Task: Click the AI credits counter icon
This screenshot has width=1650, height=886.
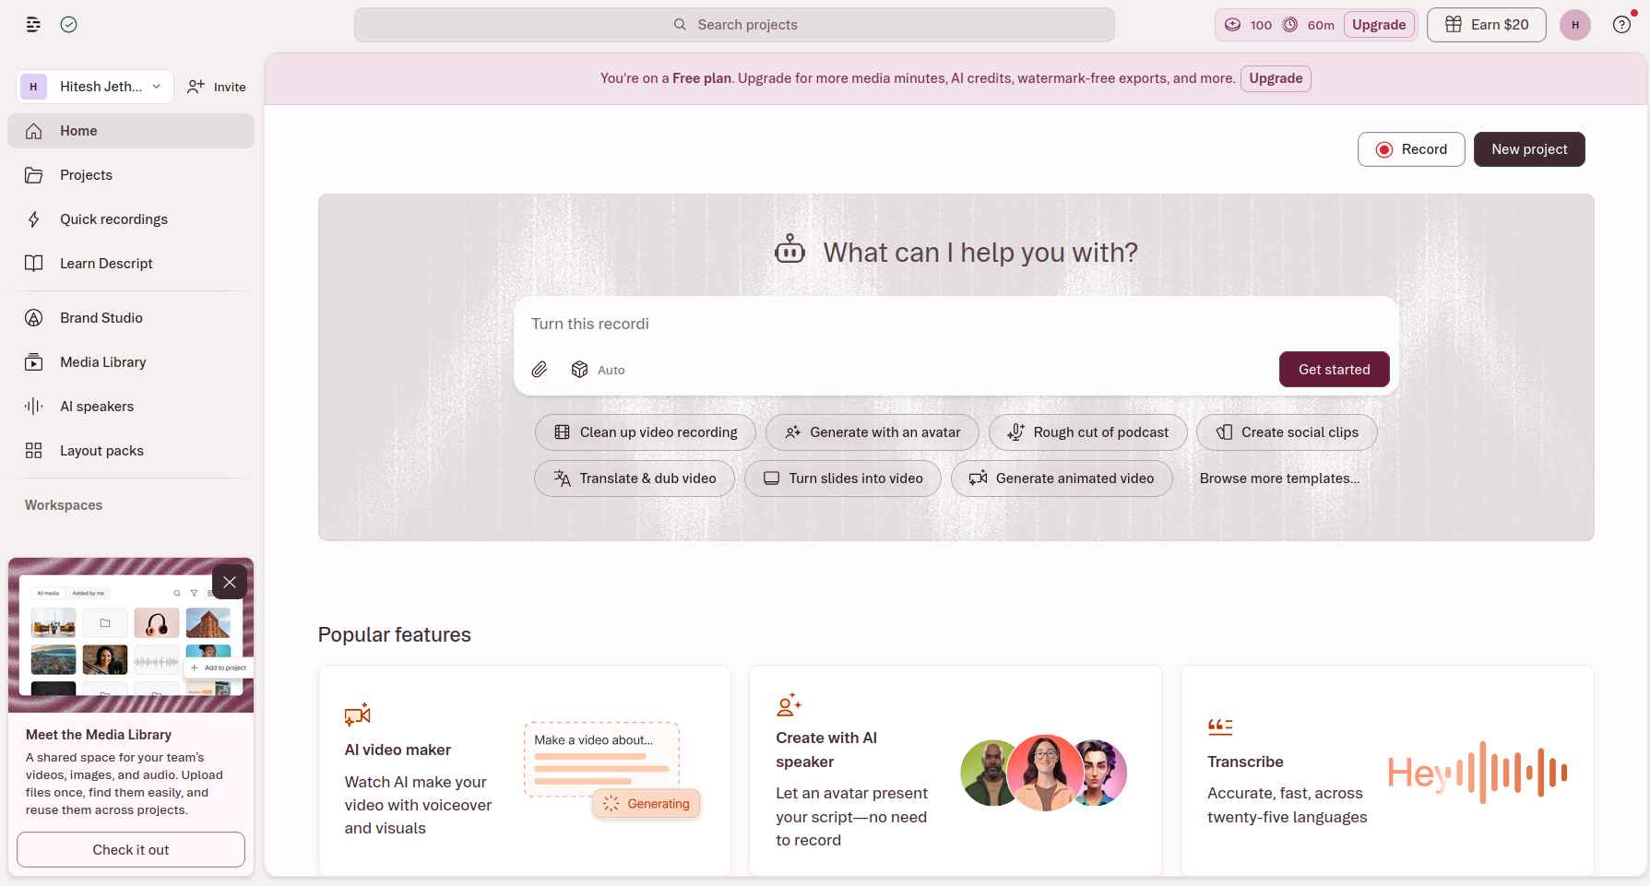Action: (1232, 25)
